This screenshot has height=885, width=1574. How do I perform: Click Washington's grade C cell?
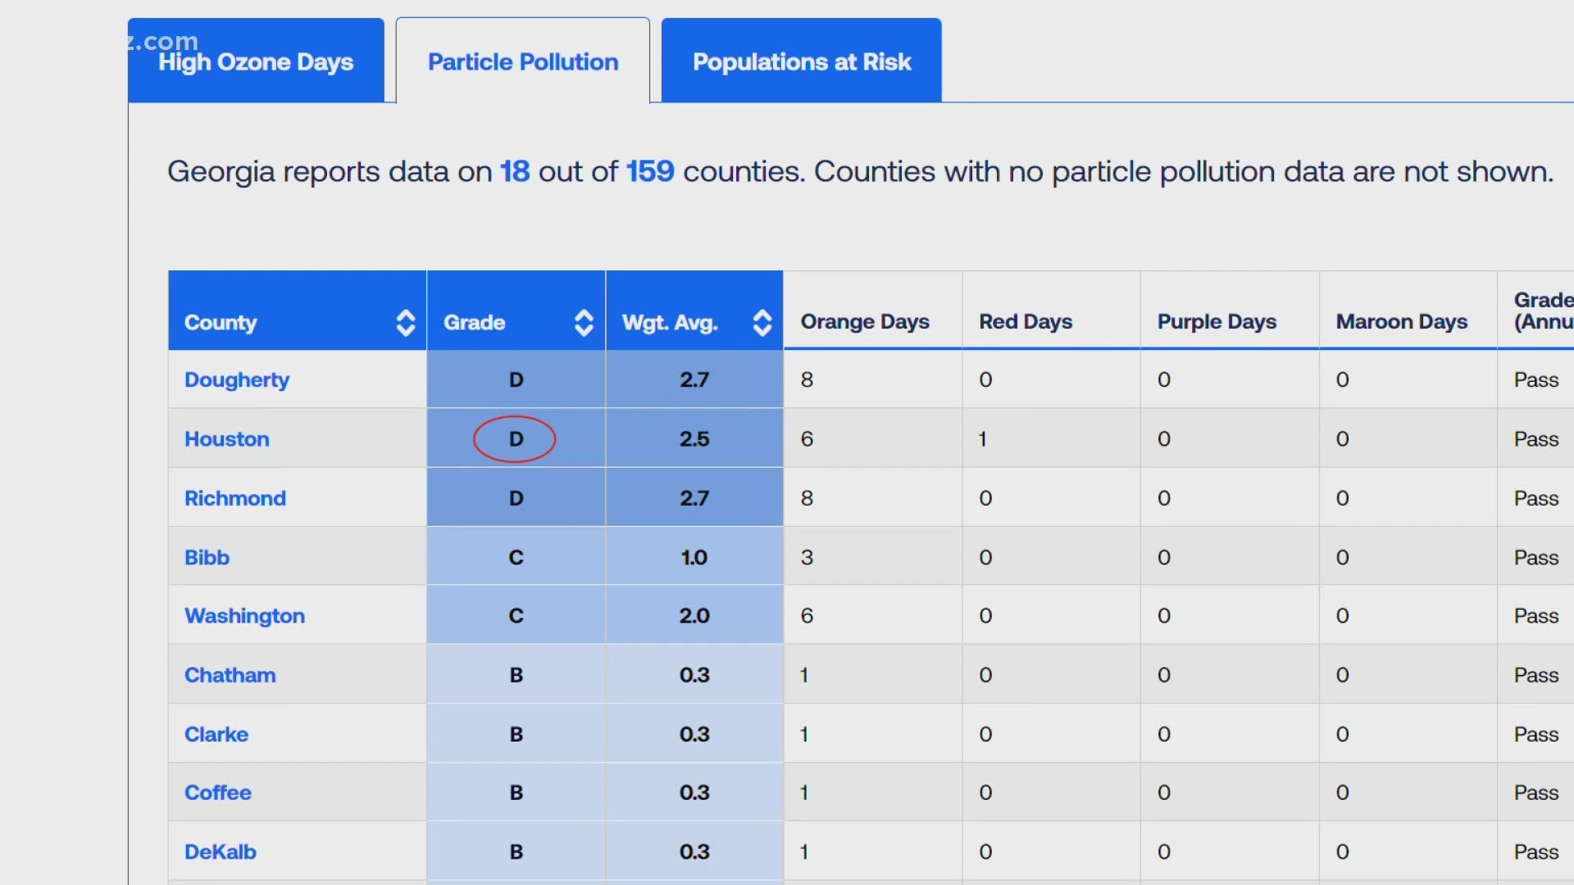point(516,615)
